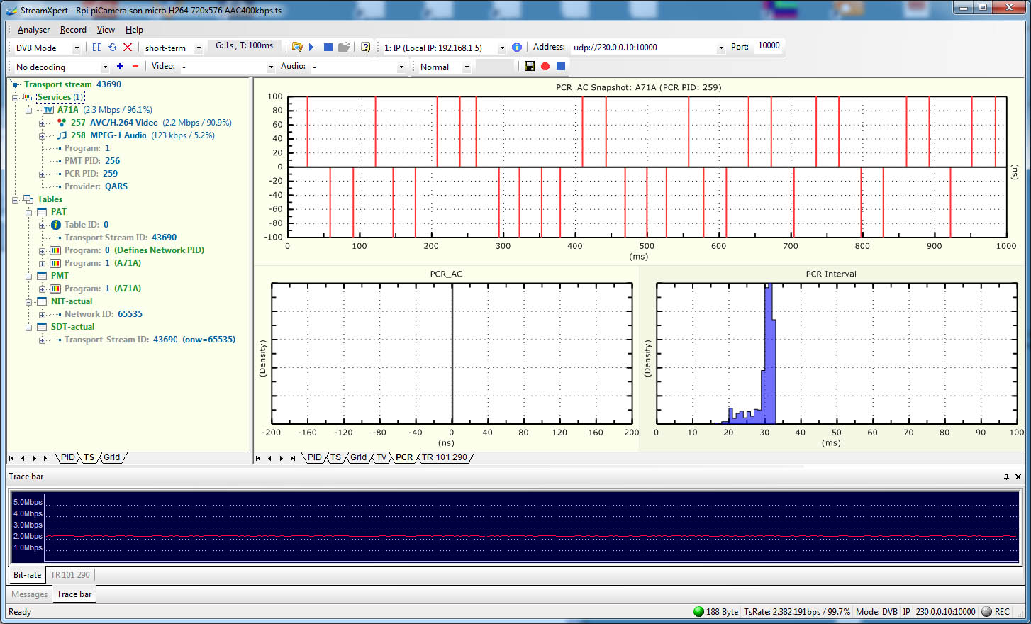Viewport: 1031px width, 624px height.
Task: Pin the Trace bar panel
Action: point(1006,477)
